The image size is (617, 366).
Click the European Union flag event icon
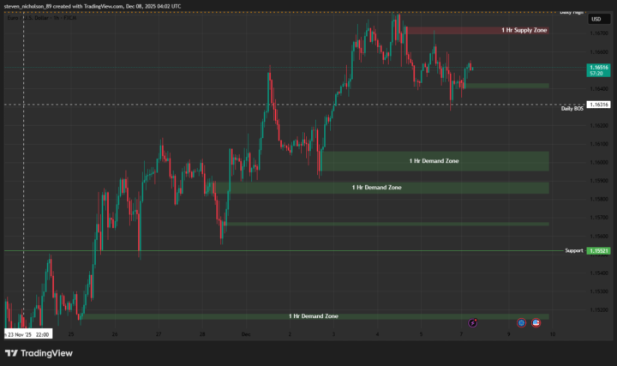point(521,322)
